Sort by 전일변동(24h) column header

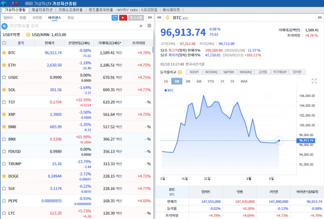(79, 43)
